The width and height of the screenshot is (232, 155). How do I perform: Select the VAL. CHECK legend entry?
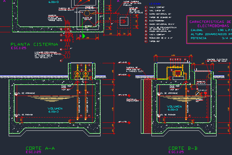pyautogui.click(x=157, y=11)
